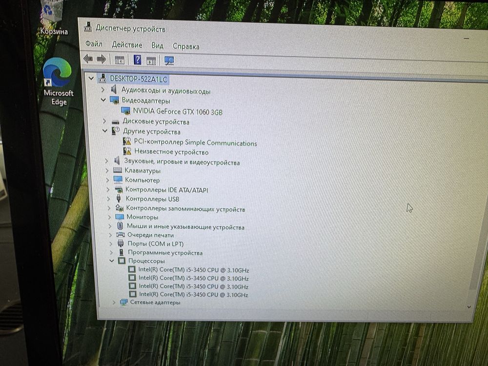Expand Звуковые, игровые и видеоустройства

(x=106, y=161)
